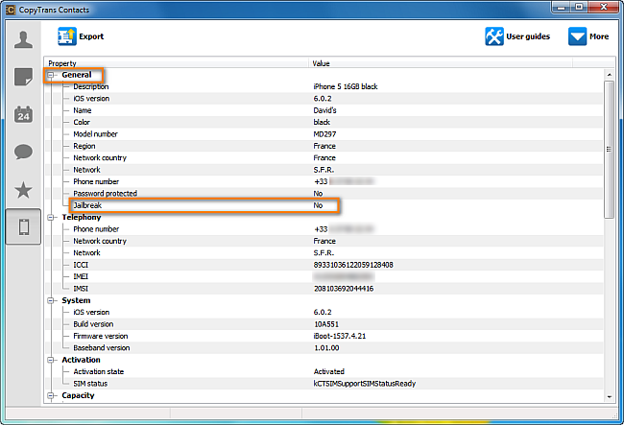The width and height of the screenshot is (624, 425).
Task: Click the CopyTrans Contacts title bar icon
Action: [x=11, y=10]
